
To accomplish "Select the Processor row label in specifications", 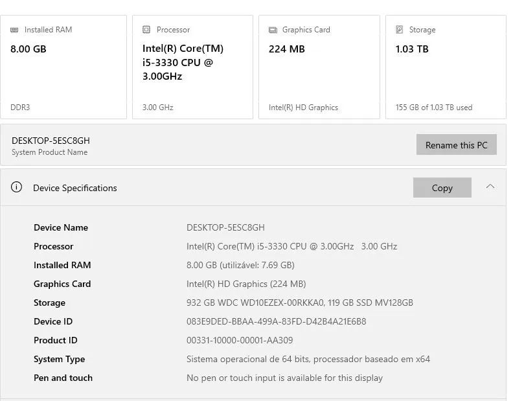I will click(x=53, y=246).
